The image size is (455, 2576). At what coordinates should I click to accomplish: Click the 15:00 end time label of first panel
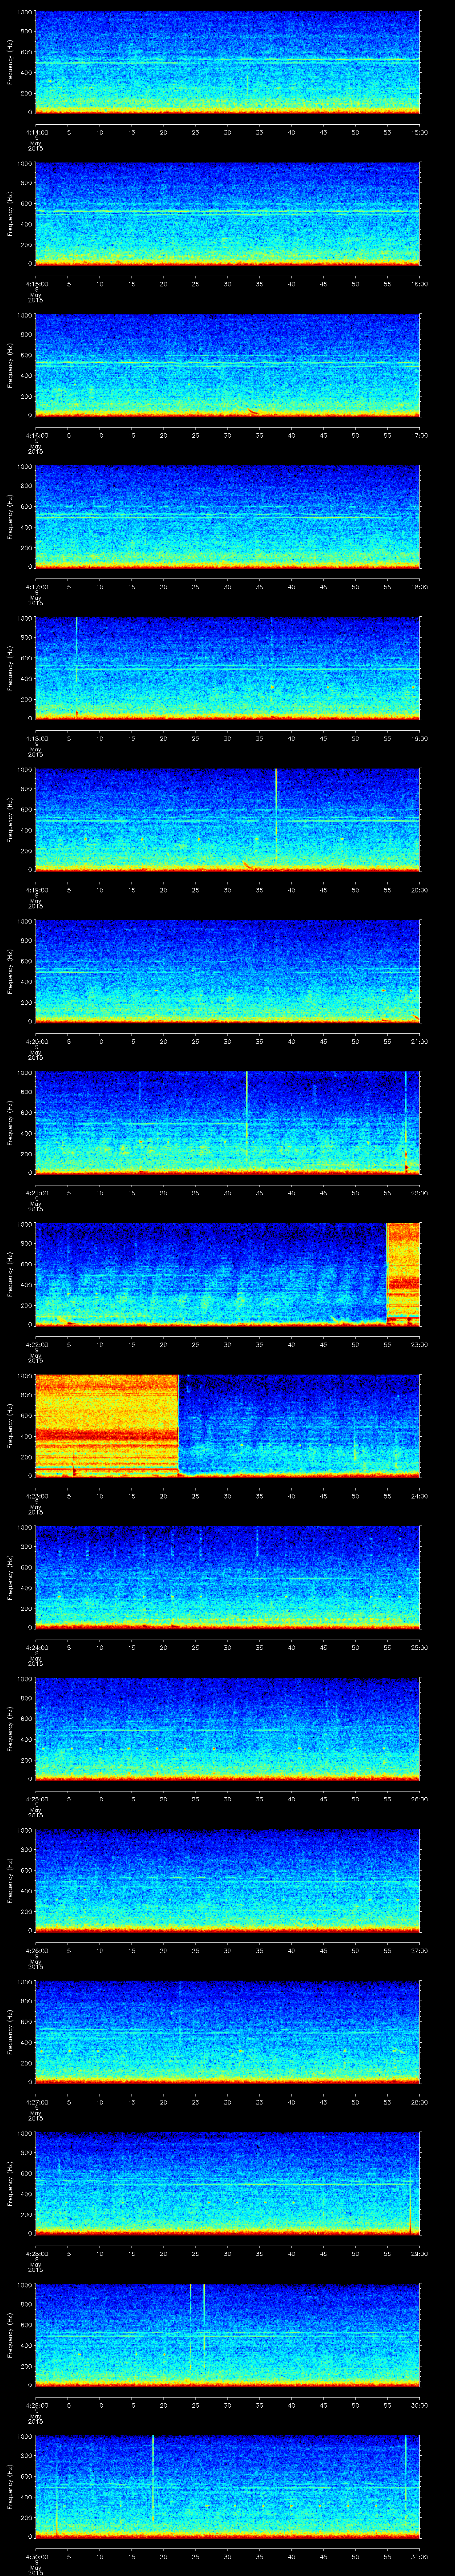pyautogui.click(x=419, y=132)
